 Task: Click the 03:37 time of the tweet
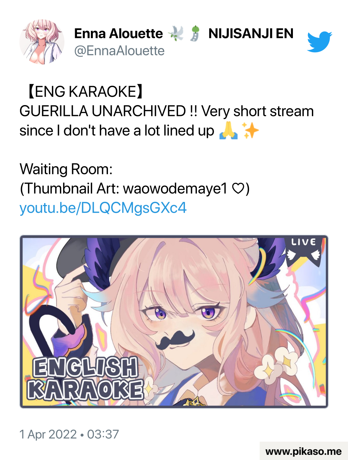(103, 435)
